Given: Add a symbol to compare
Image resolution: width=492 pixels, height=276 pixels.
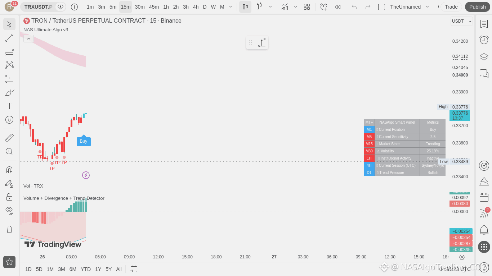Looking at the screenshot, I should tap(74, 7).
